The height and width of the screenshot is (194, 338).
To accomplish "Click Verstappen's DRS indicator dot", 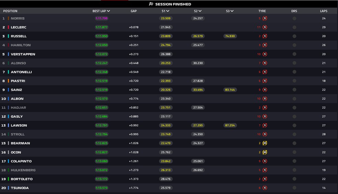I will [294, 54].
